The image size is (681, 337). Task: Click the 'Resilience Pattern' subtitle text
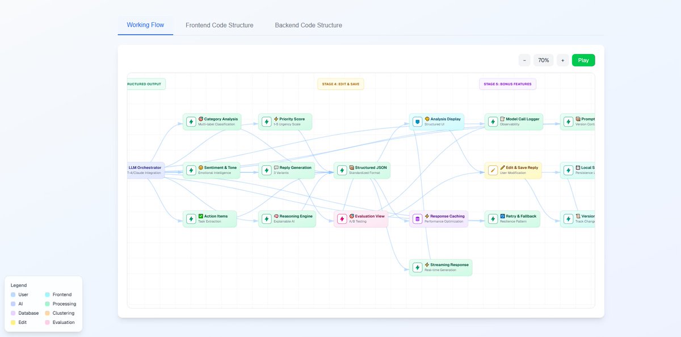[514, 222]
